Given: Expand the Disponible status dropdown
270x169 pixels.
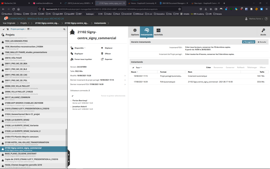Looking at the screenshot, I should (x=80, y=48).
